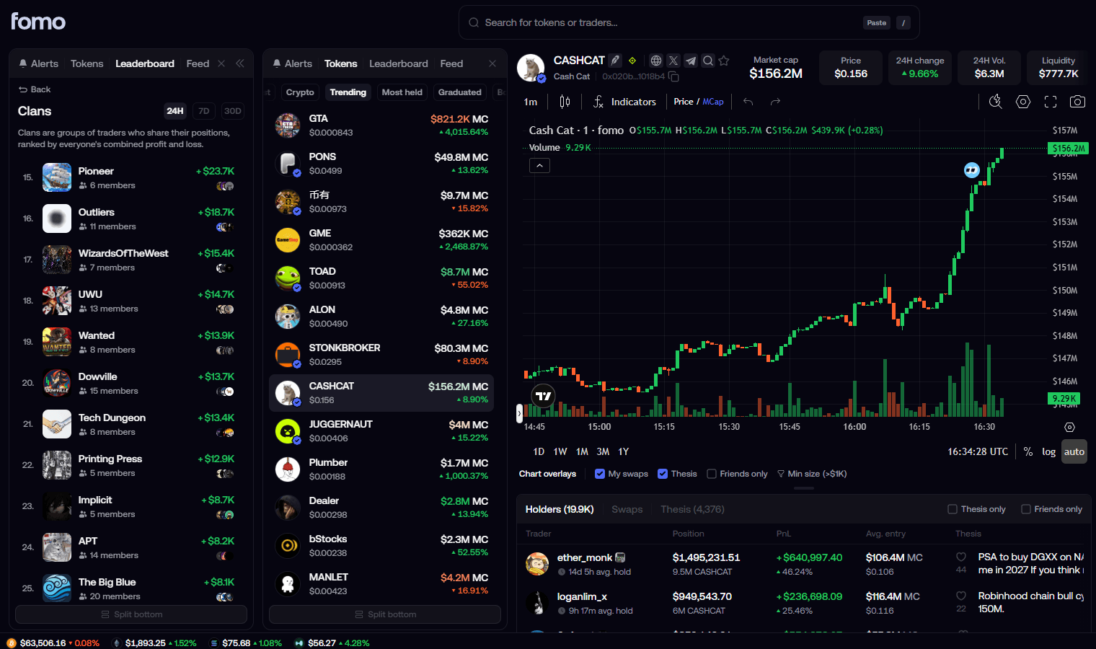Toggle the My swaps overlay checkbox
The width and height of the screenshot is (1096, 649).
click(x=600, y=474)
